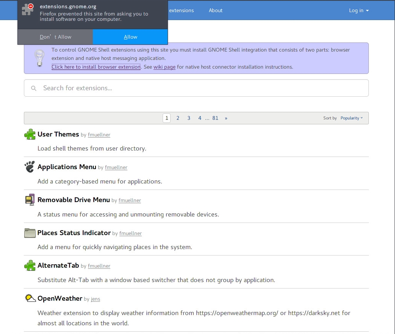Screen dimensions: 395x334
Task: Open the wiki page link
Action: point(164,67)
